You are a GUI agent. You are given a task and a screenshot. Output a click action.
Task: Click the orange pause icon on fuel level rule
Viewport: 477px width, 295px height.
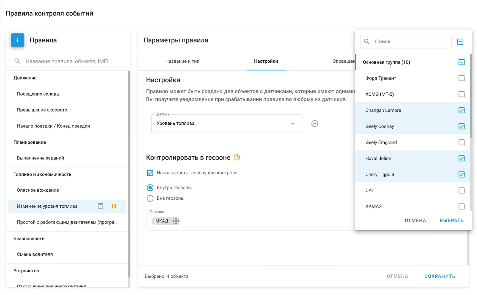(x=114, y=206)
